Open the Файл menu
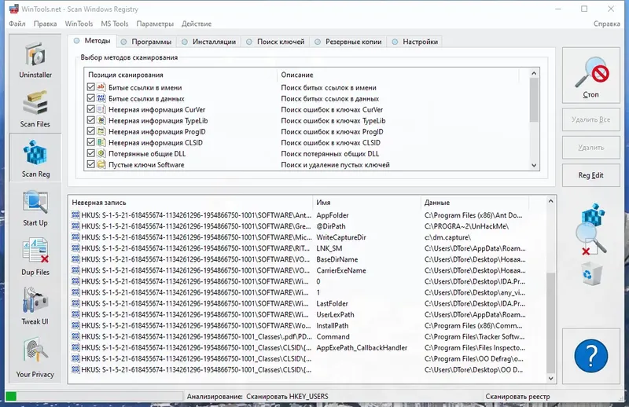 (17, 24)
